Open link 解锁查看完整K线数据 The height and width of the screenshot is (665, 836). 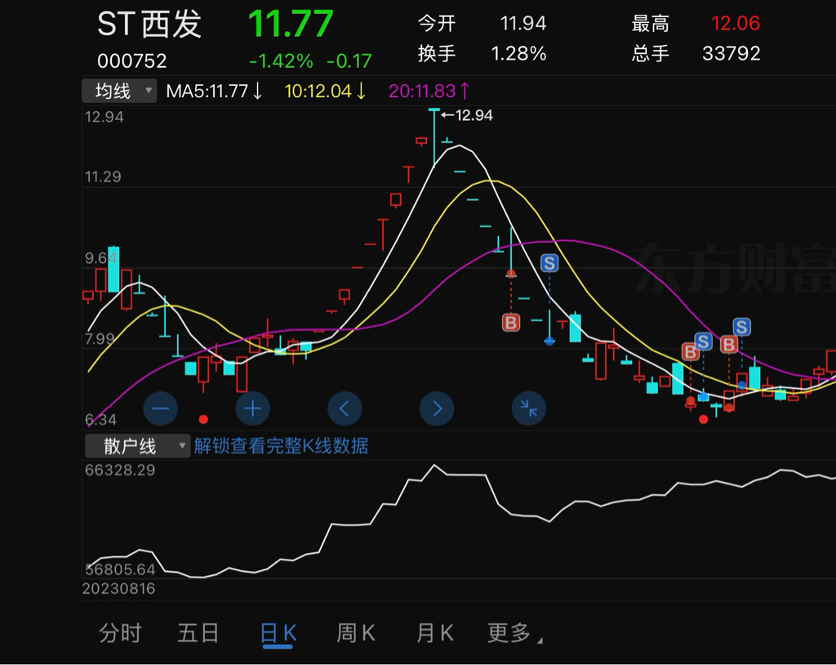click(x=281, y=445)
